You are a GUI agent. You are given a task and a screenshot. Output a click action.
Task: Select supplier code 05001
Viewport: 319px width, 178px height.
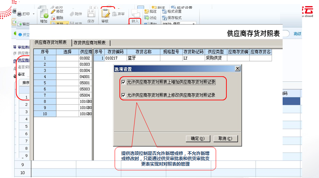(x=85, y=83)
